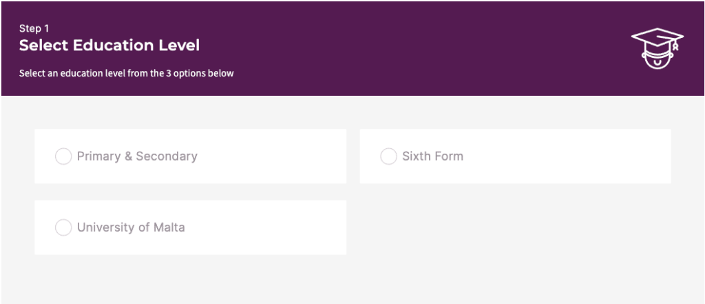Click the smiling face under the cap
This screenshot has width=705, height=304.
[656, 60]
